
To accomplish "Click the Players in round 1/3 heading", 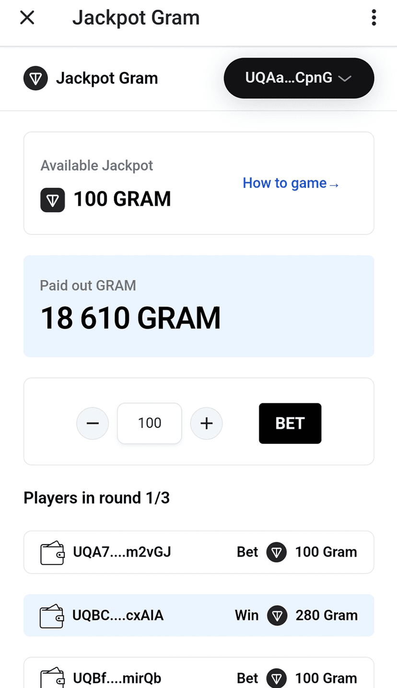I will point(97,498).
